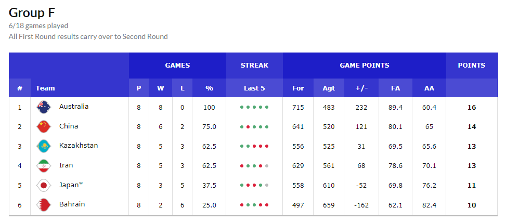Click Australia's last-five streak dots
The width and height of the screenshot is (506, 221).
click(x=254, y=108)
